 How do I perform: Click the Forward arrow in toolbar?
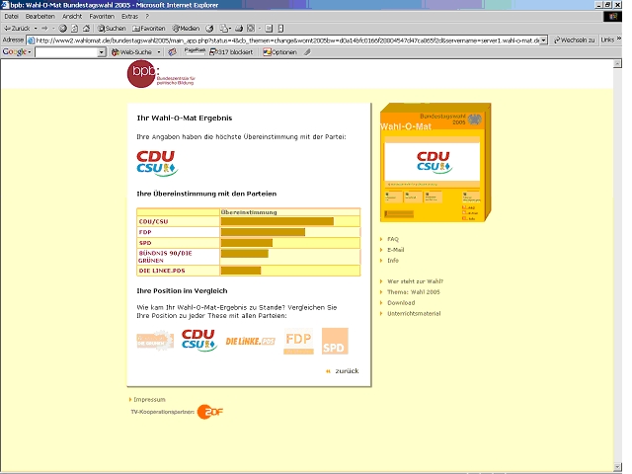44,29
